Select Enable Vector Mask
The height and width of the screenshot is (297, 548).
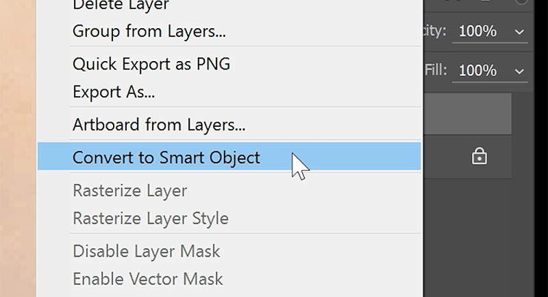pyautogui.click(x=148, y=279)
